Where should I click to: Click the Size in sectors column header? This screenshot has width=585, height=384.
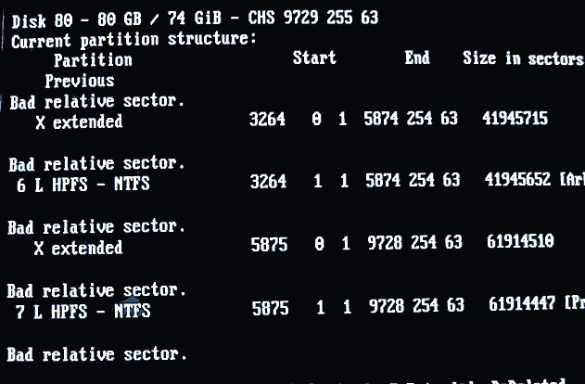tap(524, 58)
